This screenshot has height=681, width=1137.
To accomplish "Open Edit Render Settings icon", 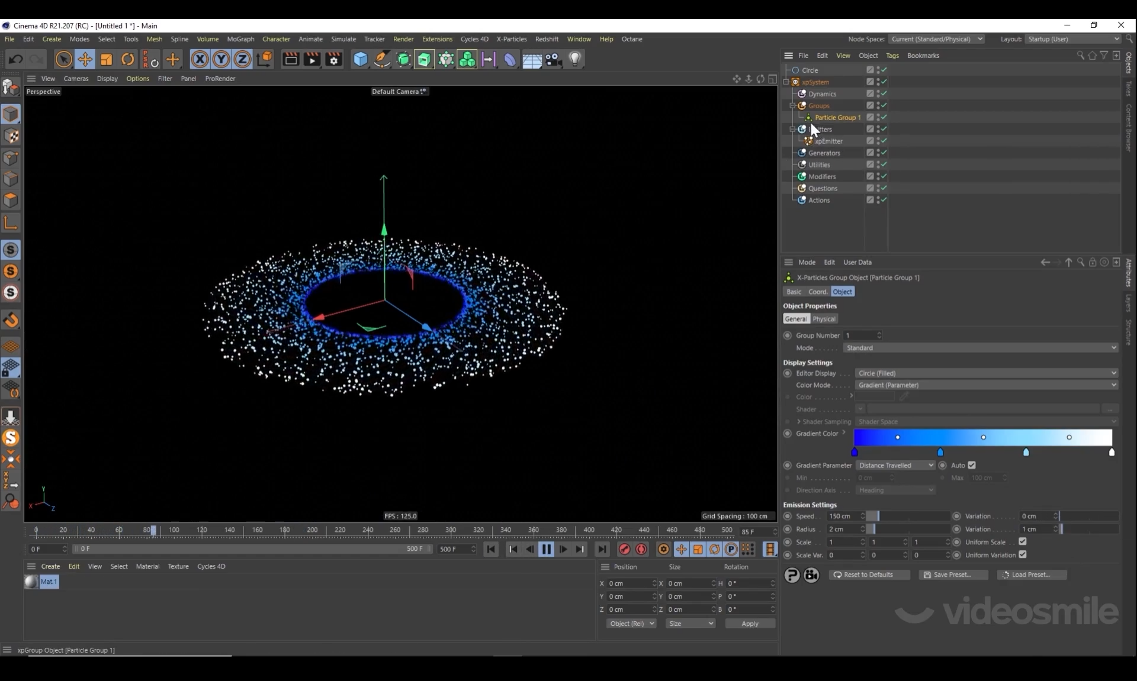I will [334, 59].
